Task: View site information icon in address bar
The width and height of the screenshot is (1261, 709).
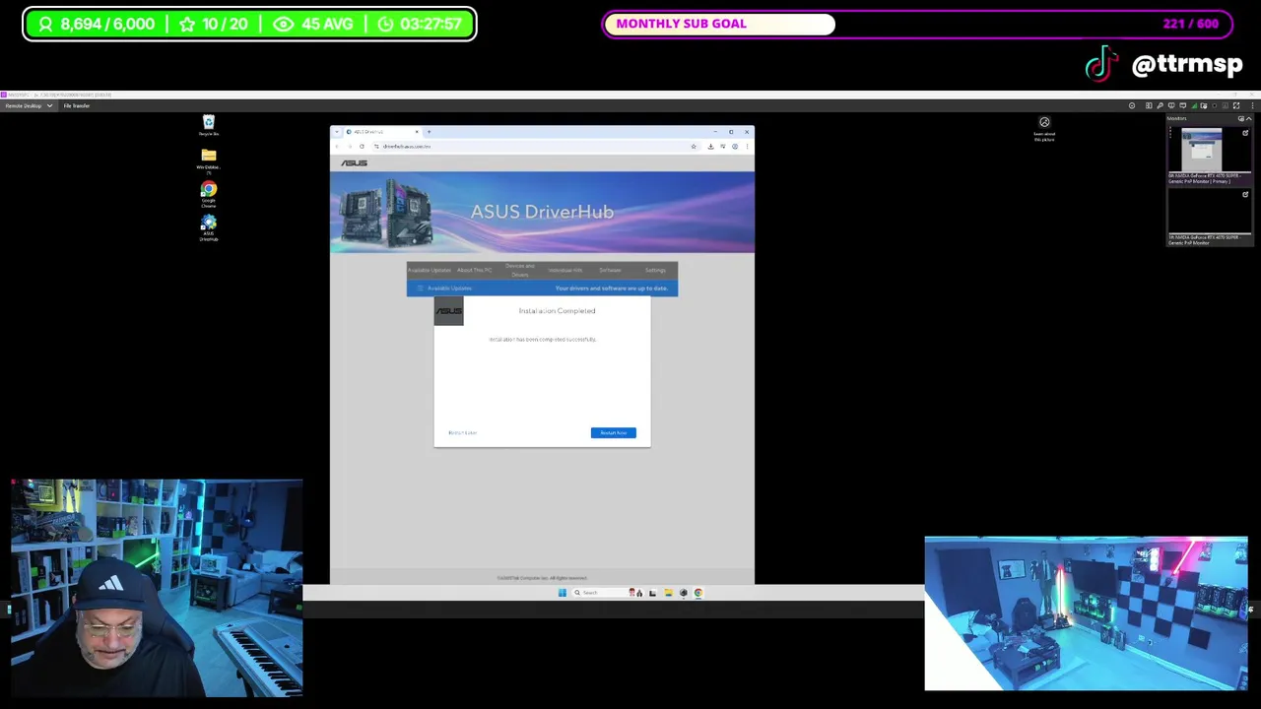Action: [x=375, y=147]
